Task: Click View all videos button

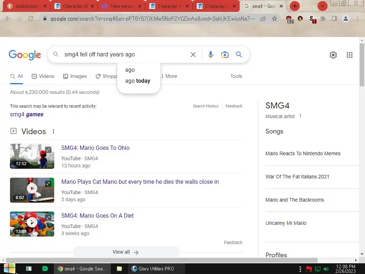Action: point(126,252)
